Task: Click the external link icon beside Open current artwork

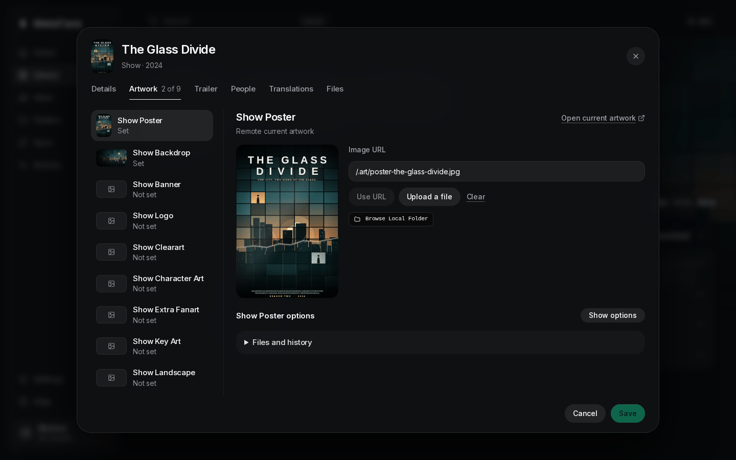Action: 641,118
